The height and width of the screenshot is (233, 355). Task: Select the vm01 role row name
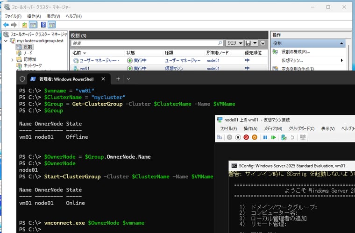coord(85,68)
